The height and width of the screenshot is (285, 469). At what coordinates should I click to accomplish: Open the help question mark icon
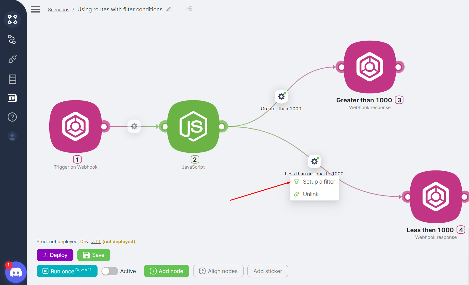(x=12, y=117)
